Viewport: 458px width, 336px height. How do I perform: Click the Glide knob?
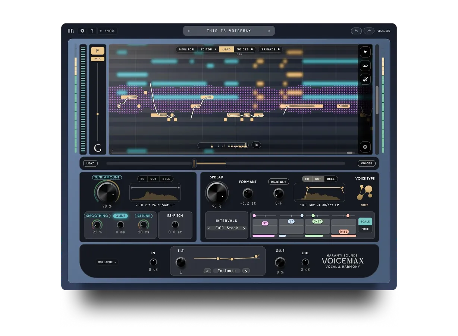click(120, 225)
